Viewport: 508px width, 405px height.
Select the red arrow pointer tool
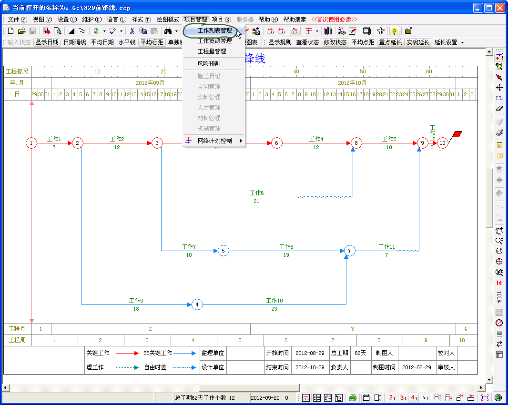click(x=499, y=77)
